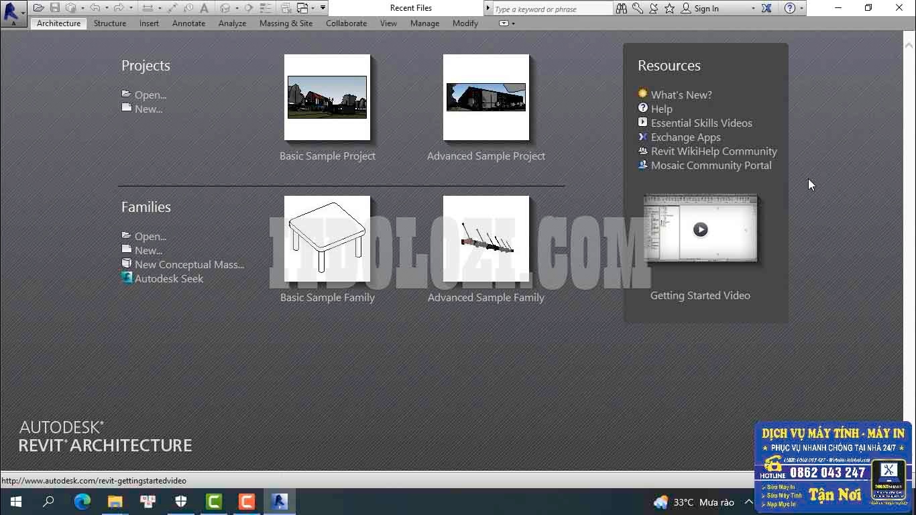Click the keyword search input field
The height and width of the screenshot is (515, 916).
pyautogui.click(x=553, y=9)
